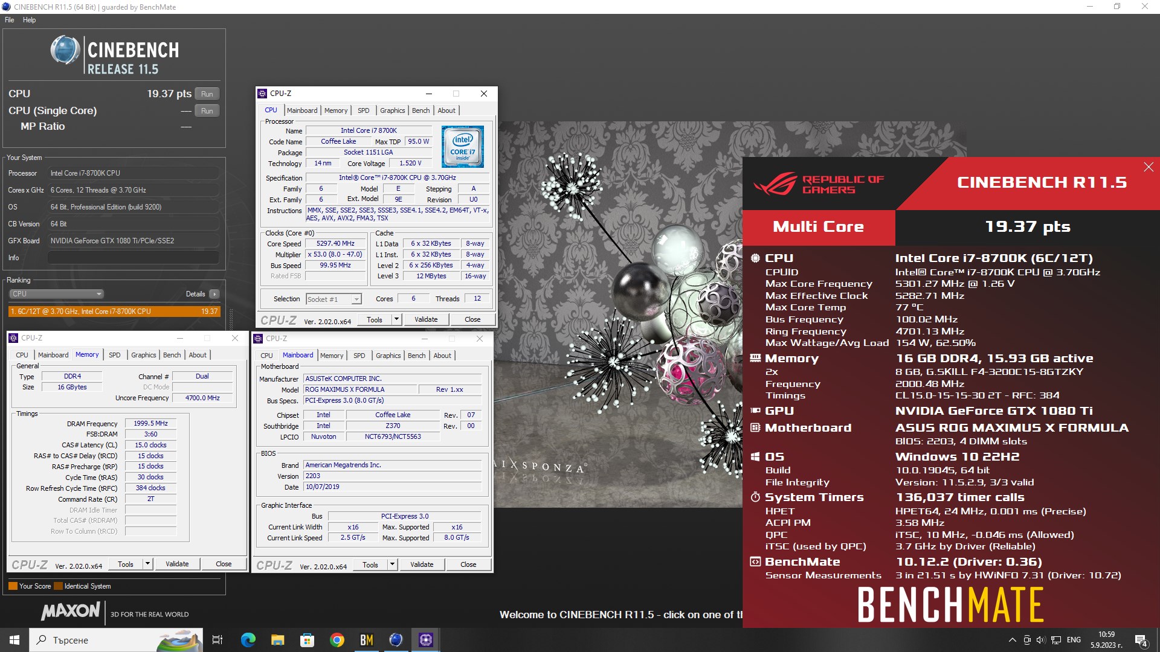Viewport: 1160px width, 652px height.
Task: Open the Ranking CPU dropdown
Action: [56, 294]
